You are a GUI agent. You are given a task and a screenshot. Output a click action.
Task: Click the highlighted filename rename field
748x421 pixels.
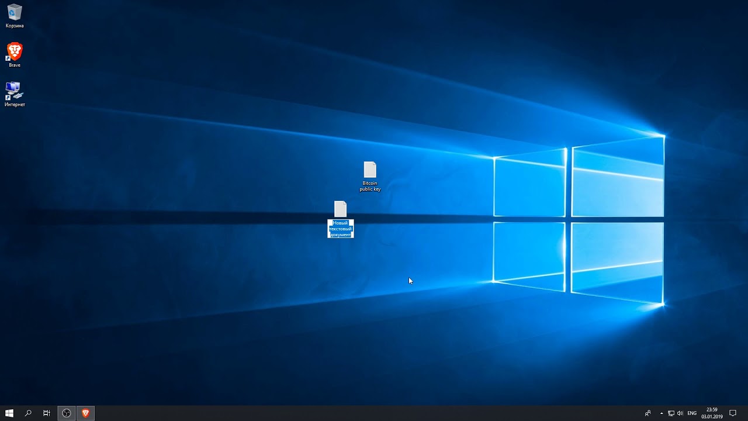pyautogui.click(x=341, y=229)
